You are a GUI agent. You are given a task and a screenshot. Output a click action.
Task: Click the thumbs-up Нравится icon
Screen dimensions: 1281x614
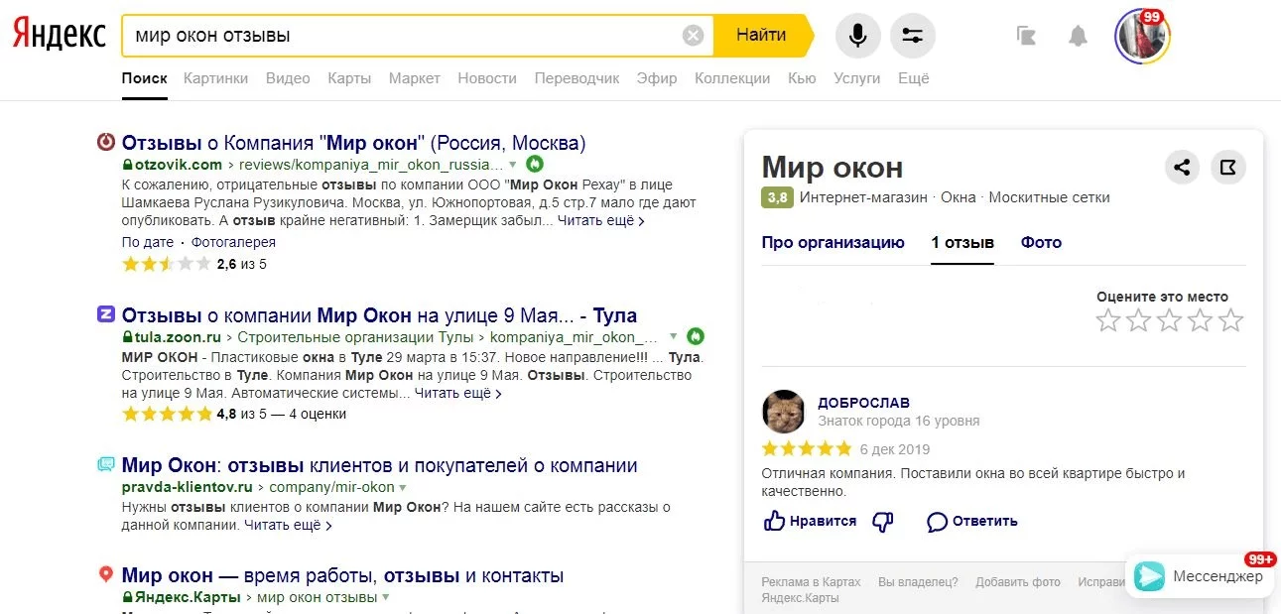pyautogui.click(x=774, y=521)
